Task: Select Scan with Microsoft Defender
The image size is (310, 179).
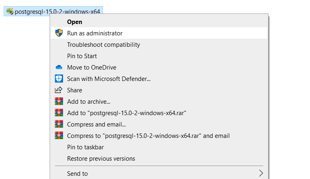Action: (159, 79)
